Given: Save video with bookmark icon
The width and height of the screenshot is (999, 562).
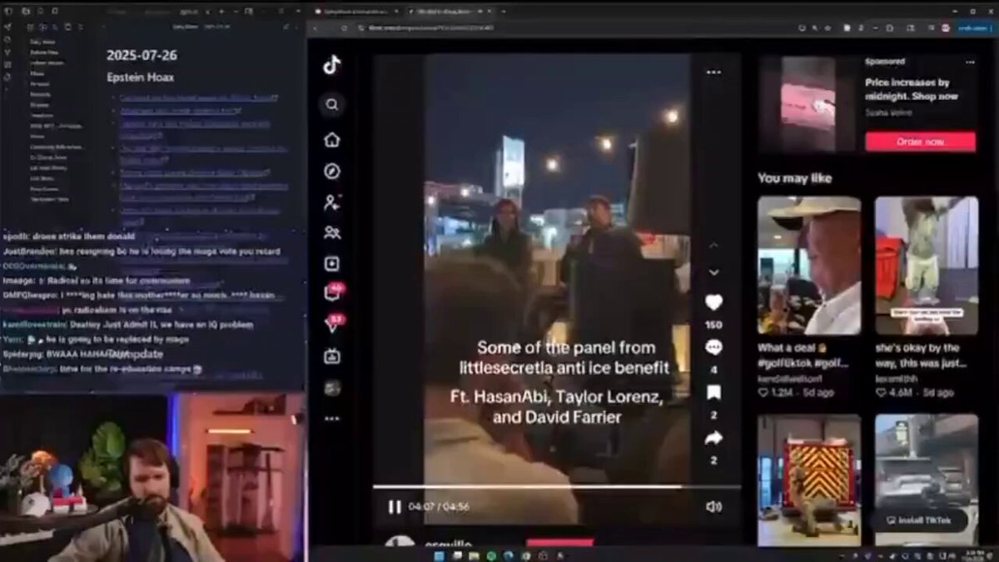Looking at the screenshot, I should (713, 393).
